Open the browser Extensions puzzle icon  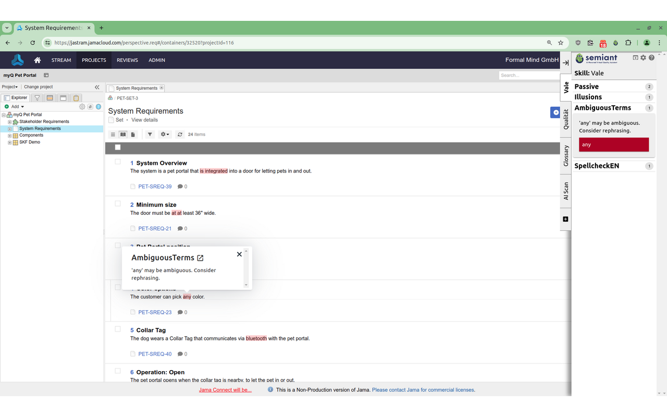[628, 43]
